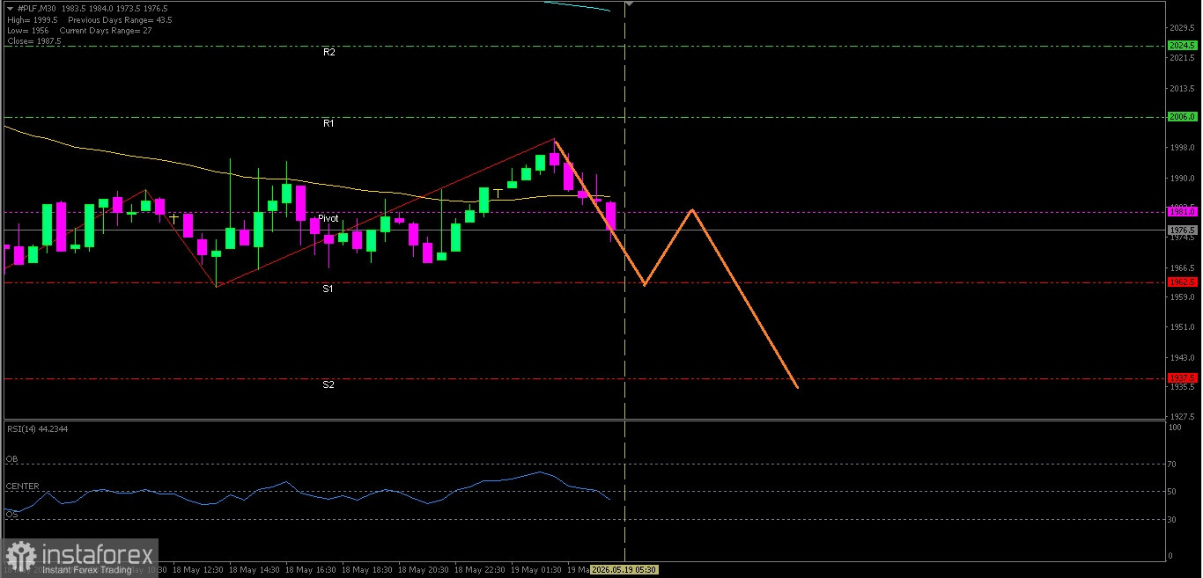Click the 2013.5 price scale value

pyautogui.click(x=1181, y=88)
